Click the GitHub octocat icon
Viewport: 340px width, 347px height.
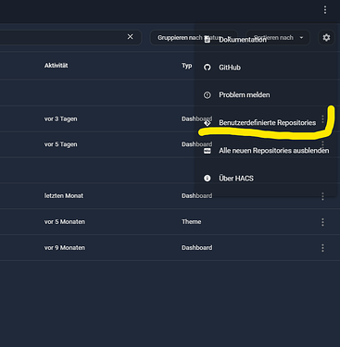pyautogui.click(x=208, y=68)
